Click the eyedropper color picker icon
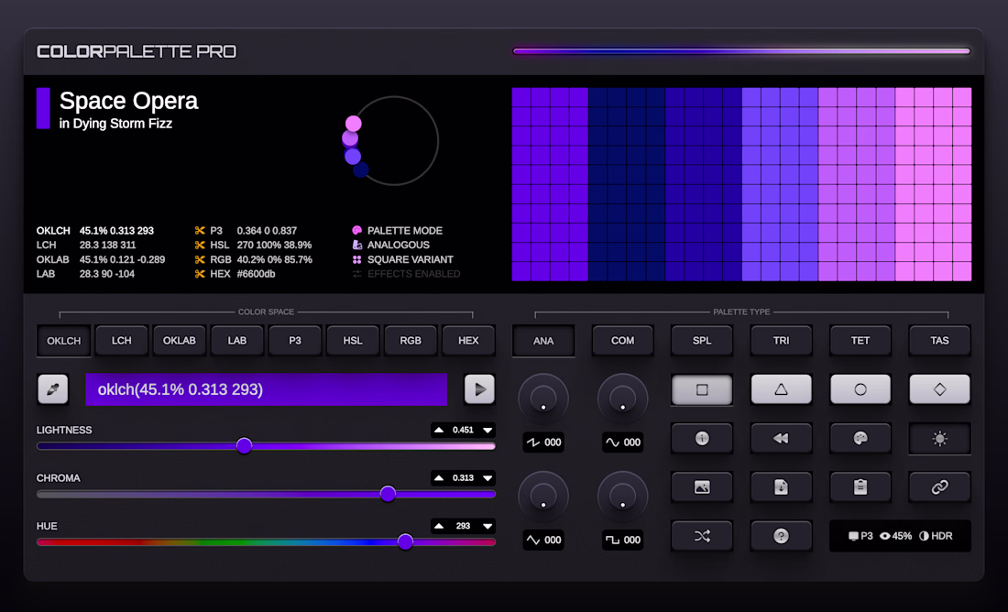Viewport: 1008px width, 612px height. (x=53, y=389)
